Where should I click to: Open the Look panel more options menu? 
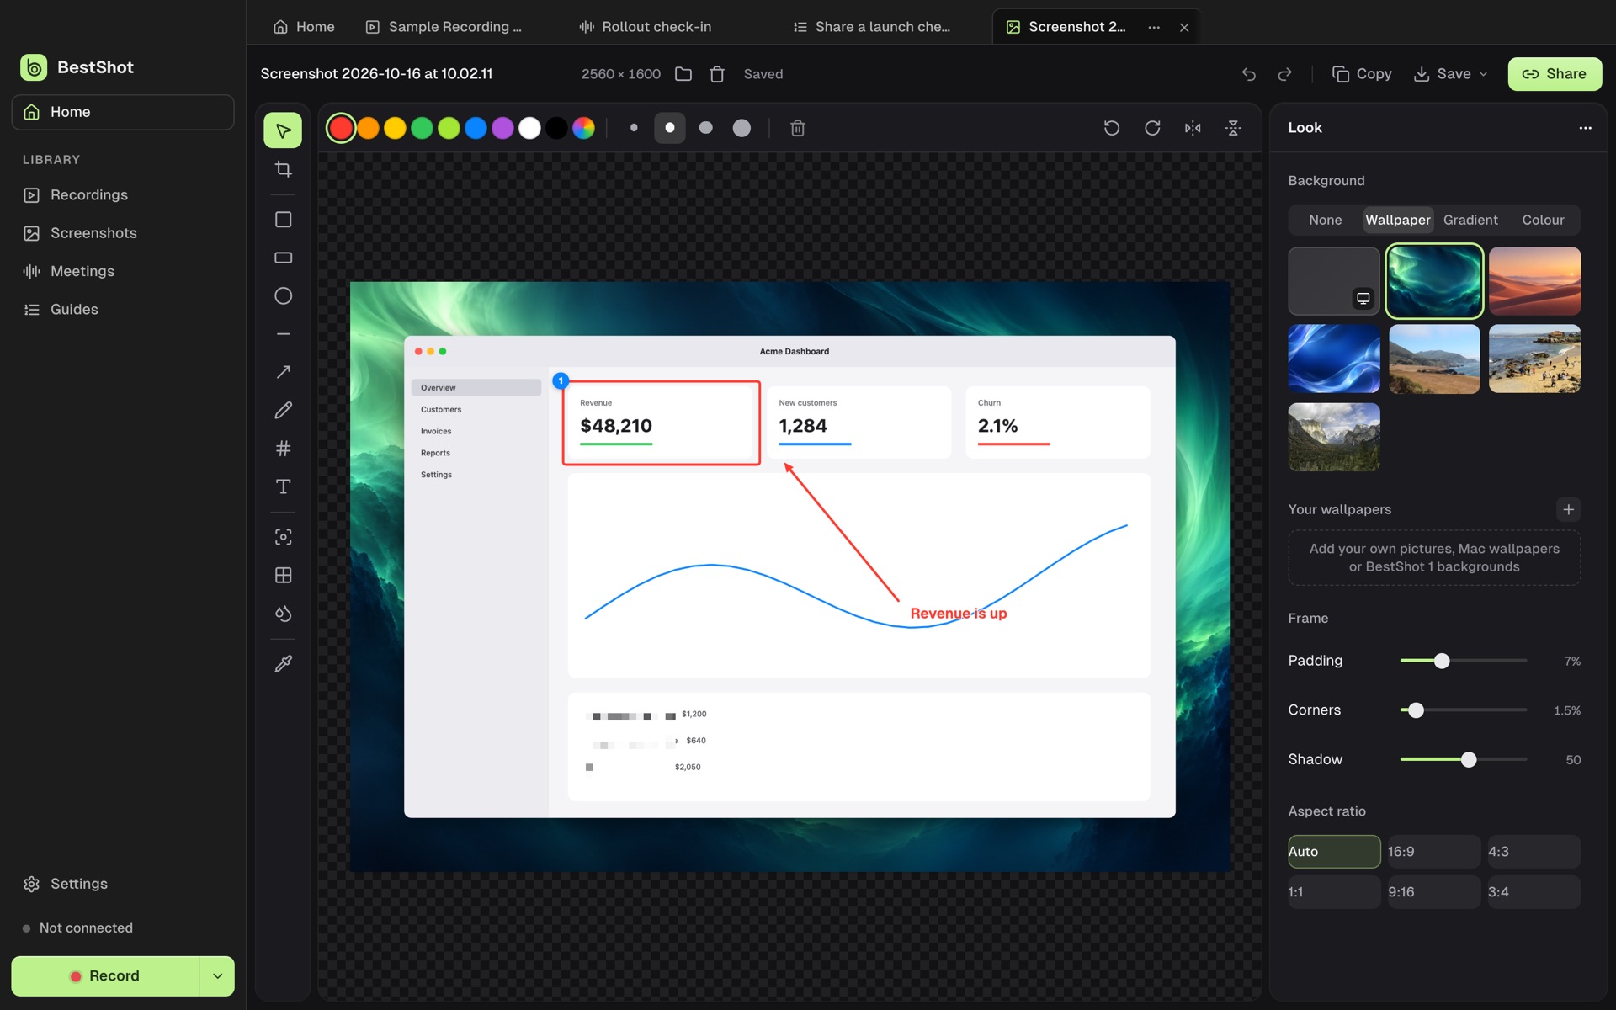tap(1585, 128)
